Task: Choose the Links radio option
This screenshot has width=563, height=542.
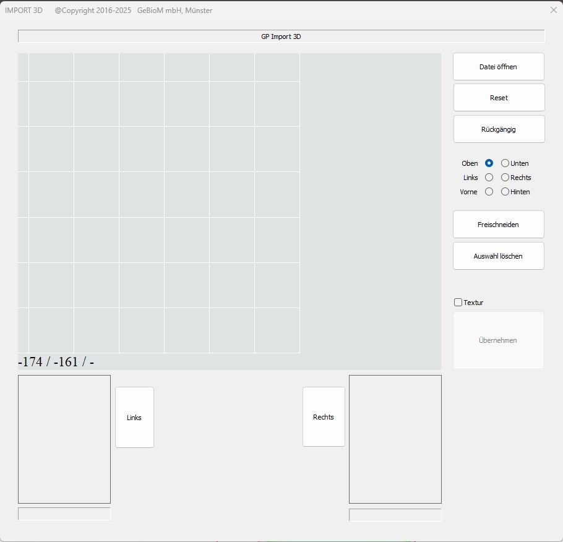Action: pyautogui.click(x=489, y=178)
